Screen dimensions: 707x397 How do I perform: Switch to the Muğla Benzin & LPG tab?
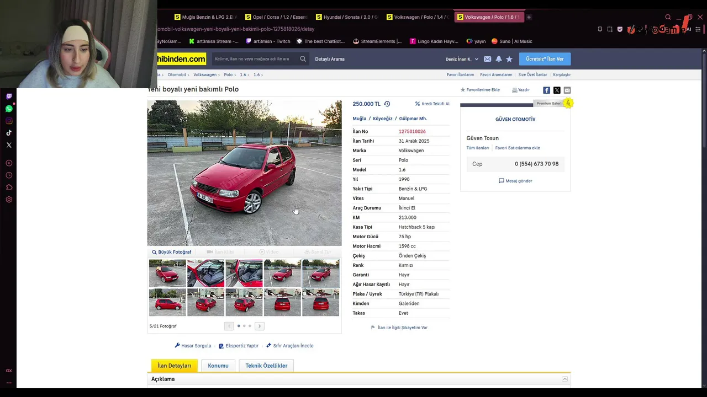(204, 17)
